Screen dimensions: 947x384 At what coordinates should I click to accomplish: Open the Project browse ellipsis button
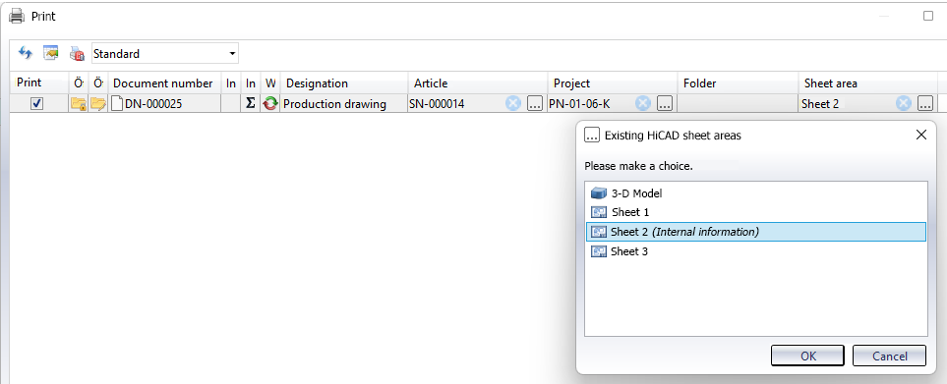click(x=665, y=104)
